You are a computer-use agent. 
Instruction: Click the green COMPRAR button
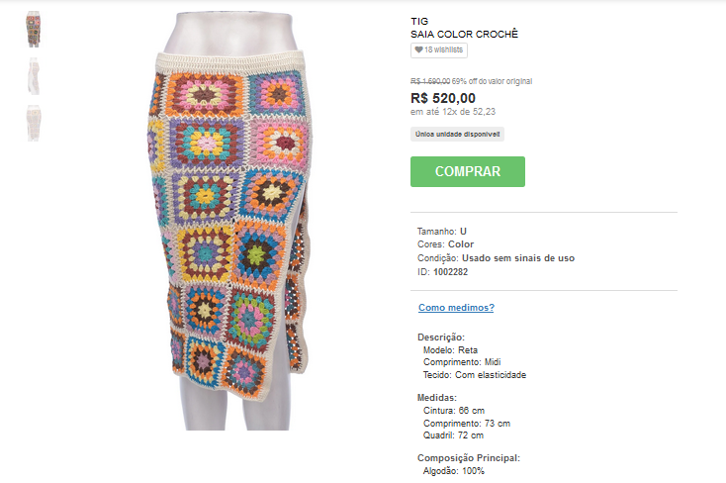pyautogui.click(x=468, y=171)
